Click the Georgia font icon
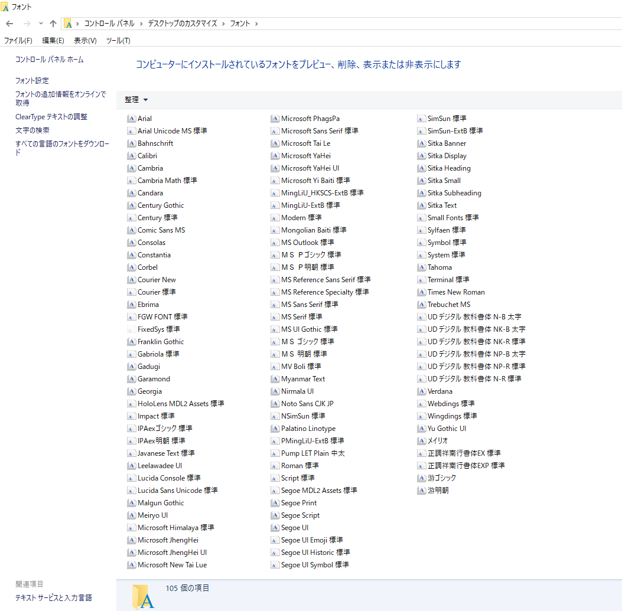The width and height of the screenshot is (622, 611). point(131,391)
